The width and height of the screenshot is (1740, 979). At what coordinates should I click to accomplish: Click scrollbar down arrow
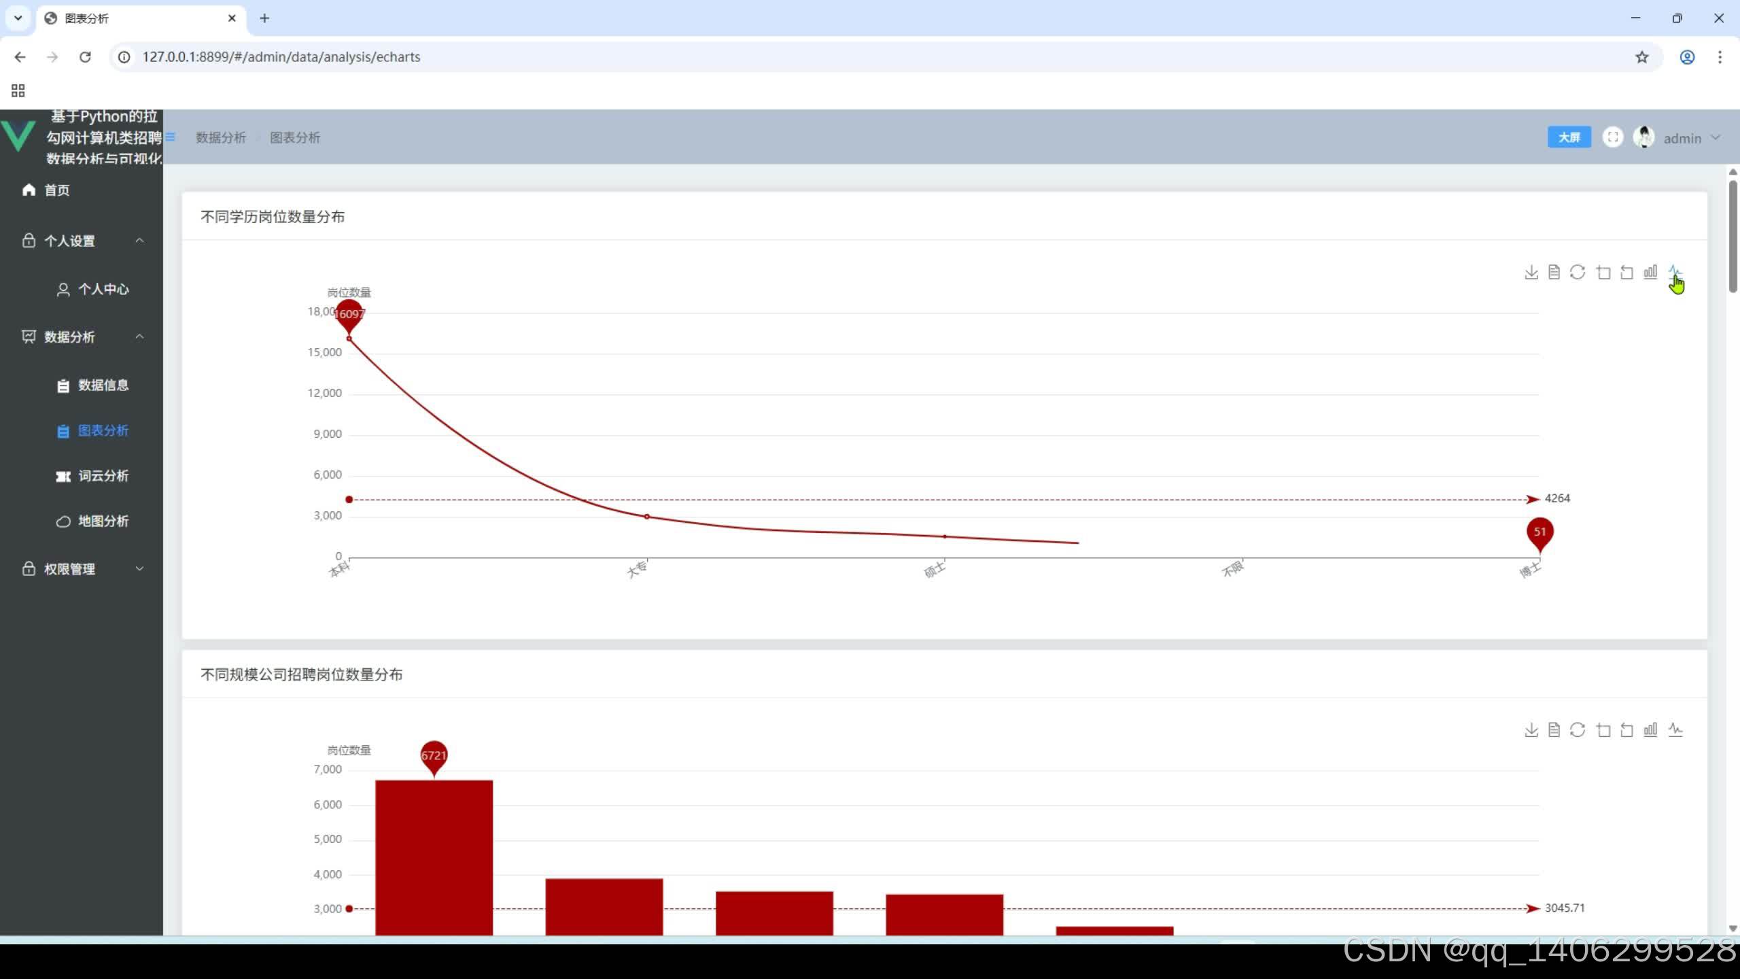click(1733, 929)
